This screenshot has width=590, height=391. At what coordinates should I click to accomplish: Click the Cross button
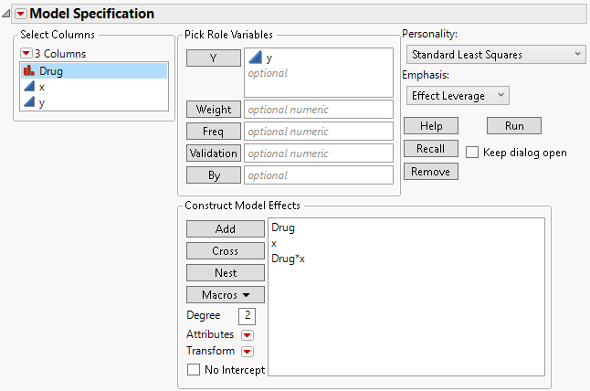coord(225,251)
